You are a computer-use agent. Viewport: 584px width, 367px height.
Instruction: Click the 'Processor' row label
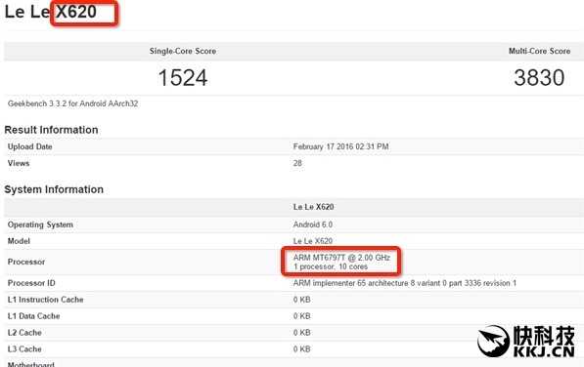click(x=26, y=262)
